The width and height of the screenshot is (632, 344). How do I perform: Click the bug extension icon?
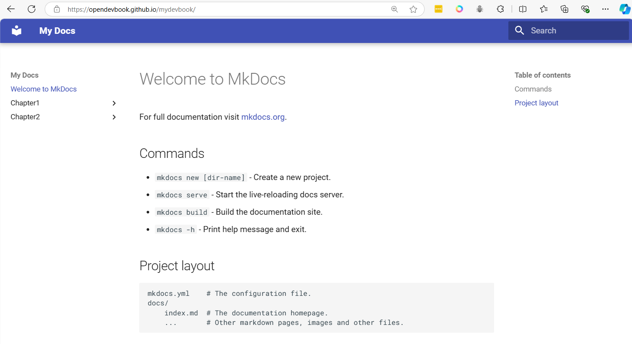pos(479,9)
